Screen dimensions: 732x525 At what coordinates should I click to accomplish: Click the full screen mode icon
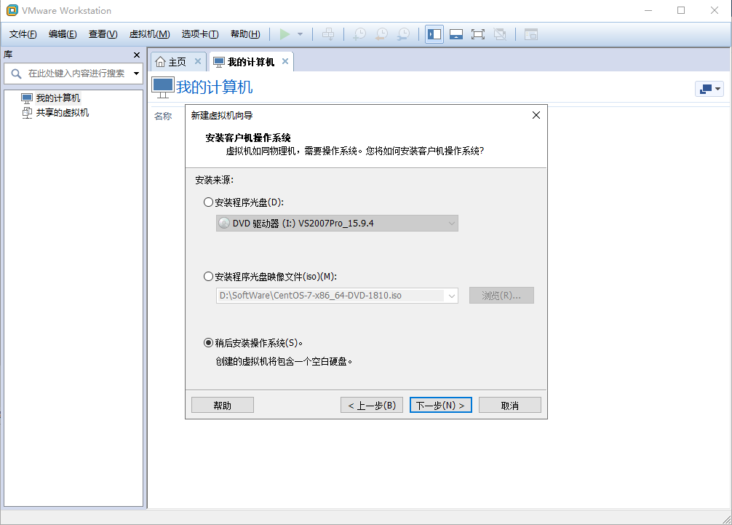point(478,34)
